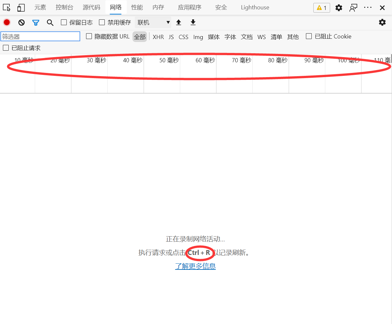Switch to 性能 tab
Image resolution: width=392 pixels, height=324 pixels.
pos(137,7)
